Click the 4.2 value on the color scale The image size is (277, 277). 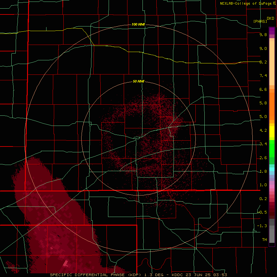click(x=263, y=130)
